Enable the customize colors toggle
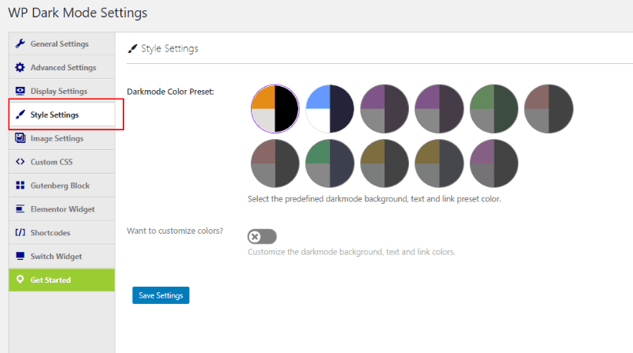This screenshot has width=633, height=353. (x=262, y=236)
